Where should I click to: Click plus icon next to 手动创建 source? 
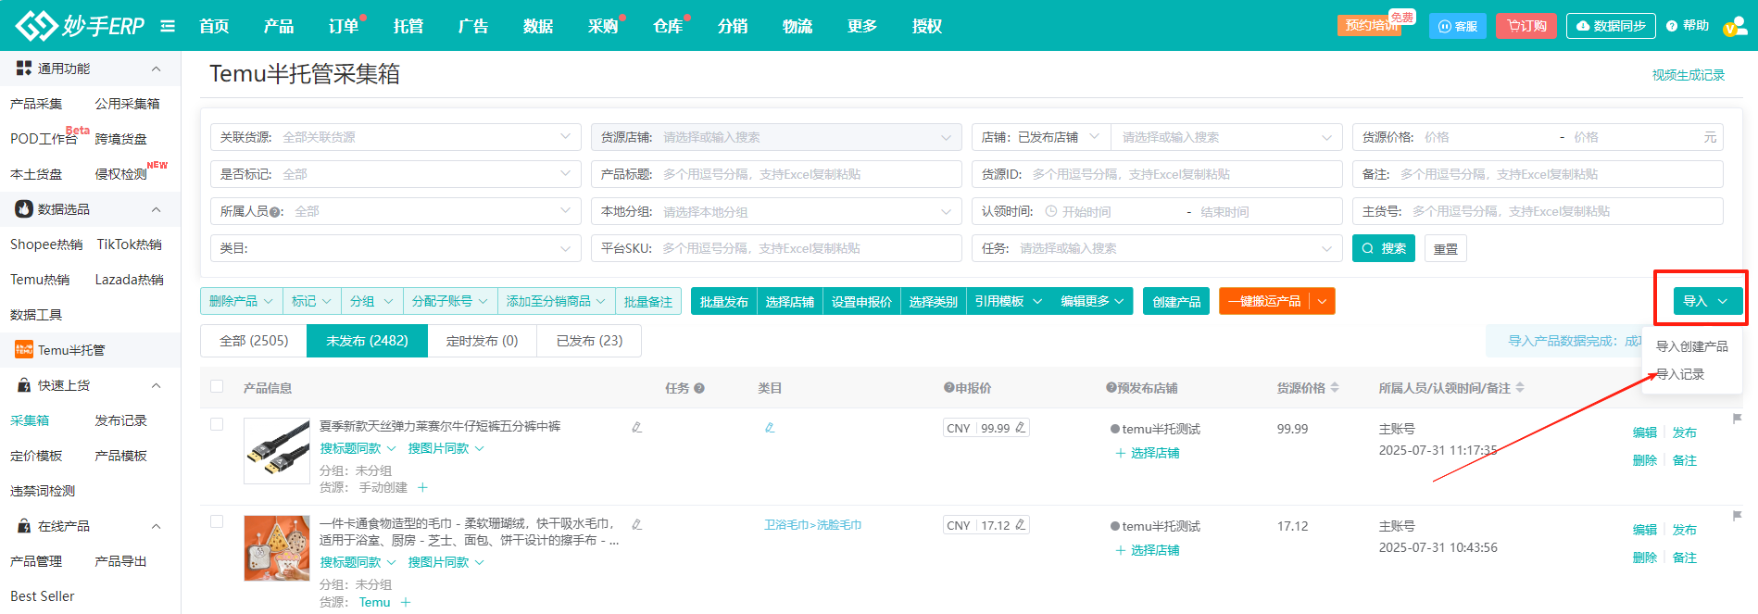click(422, 487)
